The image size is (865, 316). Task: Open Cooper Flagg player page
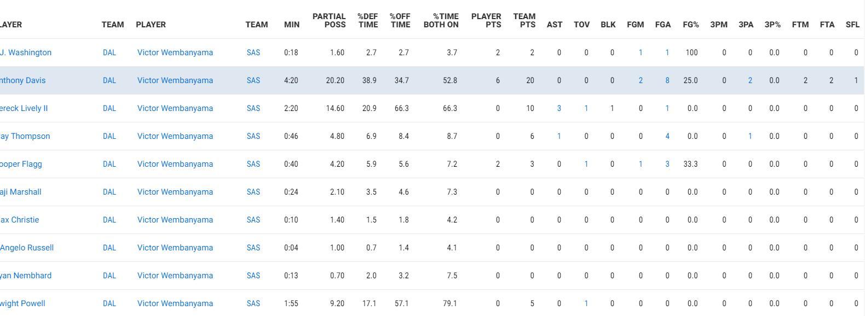click(21, 164)
